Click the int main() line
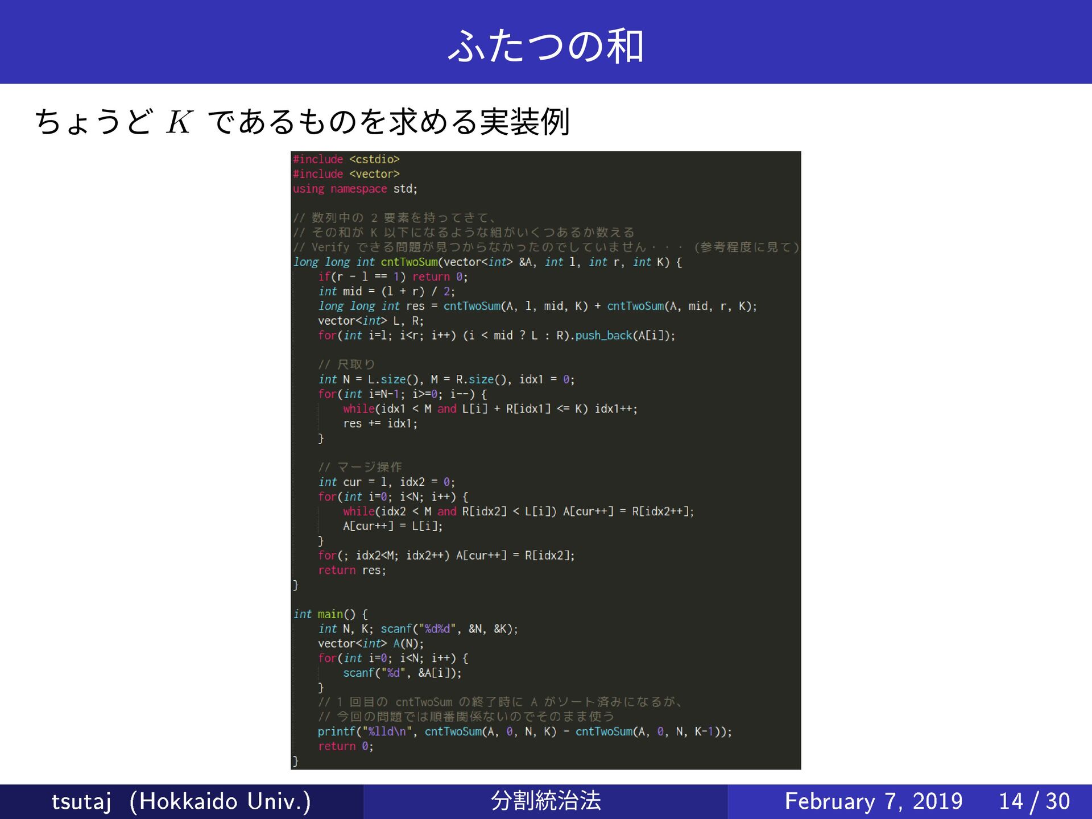 [330, 614]
